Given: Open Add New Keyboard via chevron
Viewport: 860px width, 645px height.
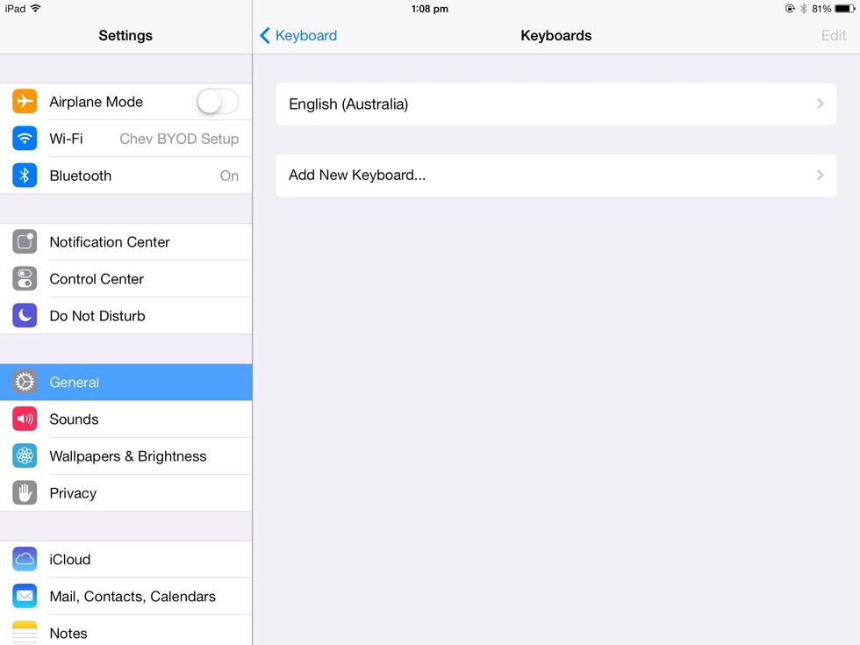Looking at the screenshot, I should pos(820,175).
